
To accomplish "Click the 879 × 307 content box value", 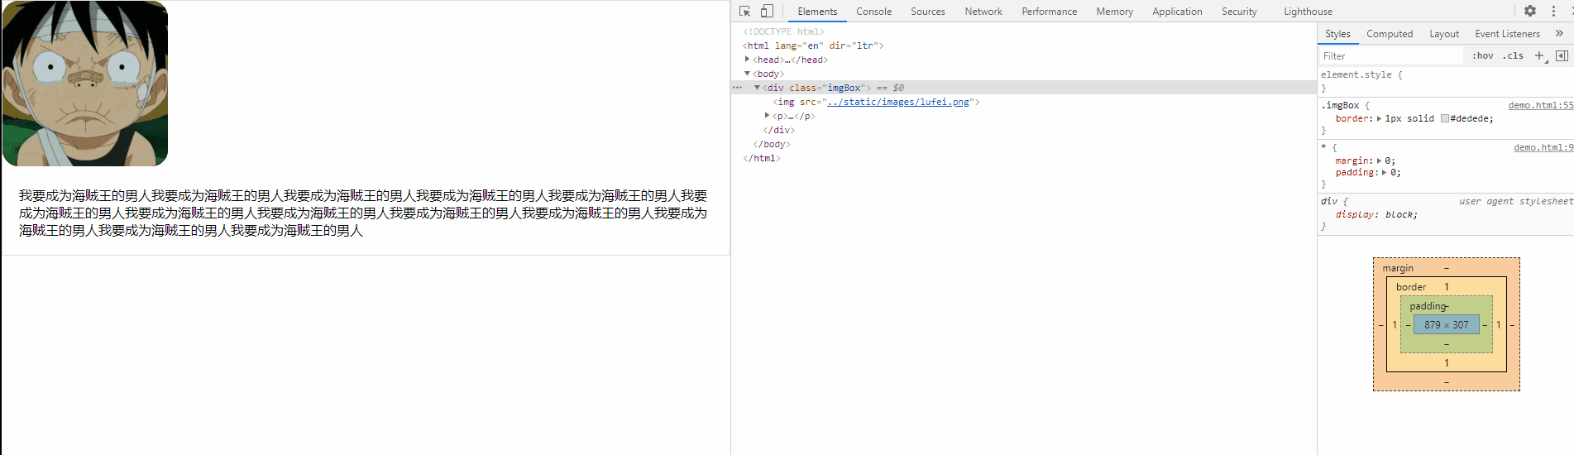I will [1446, 325].
